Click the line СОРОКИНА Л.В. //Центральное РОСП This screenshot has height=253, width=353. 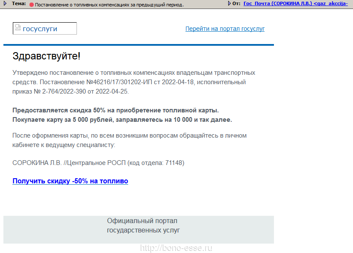[x=98, y=163]
